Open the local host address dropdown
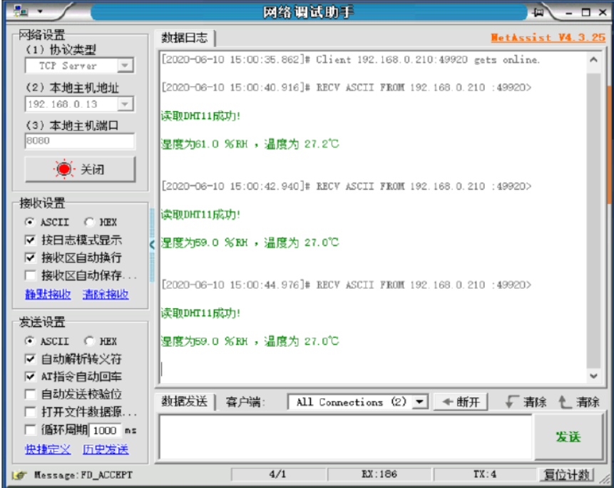The height and width of the screenshot is (488, 614). (x=124, y=103)
